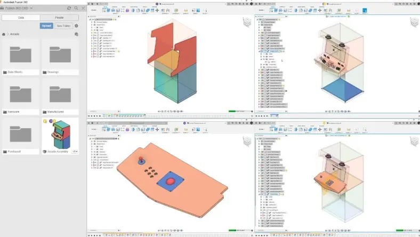Toggle Origin visibility in the control panel part browser
Screen dimensions: 420x237
(x=94, y=147)
